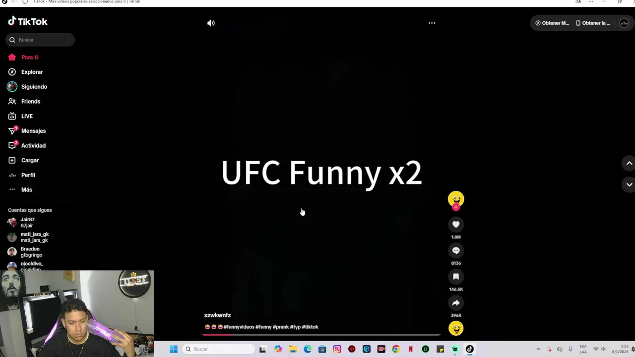635x357 pixels.
Task: Seek on the video progress bar
Action: (321, 335)
